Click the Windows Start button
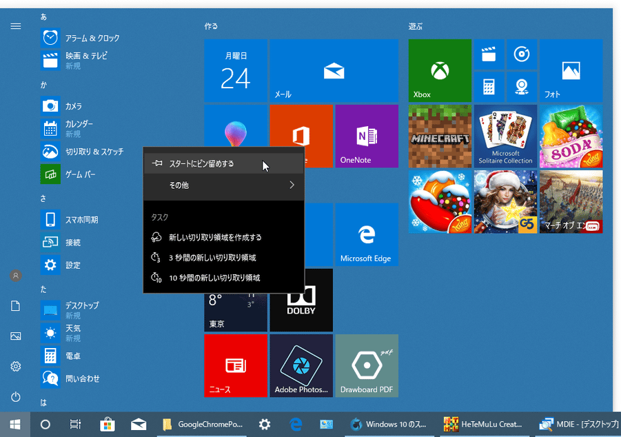Image resolution: width=621 pixels, height=437 pixels. 15,425
